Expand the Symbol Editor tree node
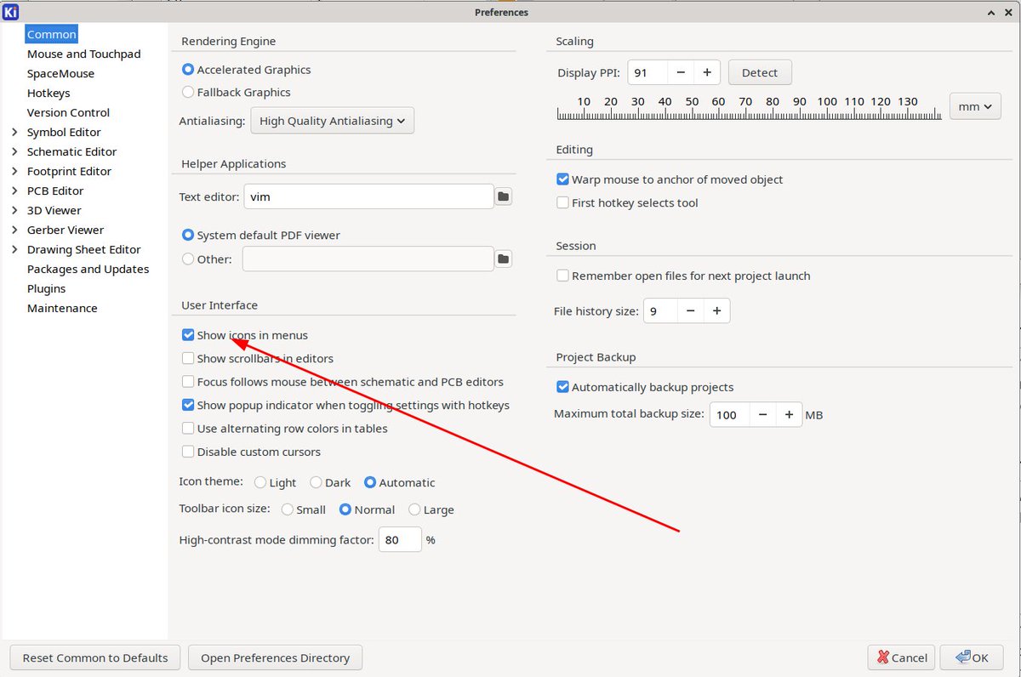Image resolution: width=1021 pixels, height=677 pixels. [x=14, y=132]
